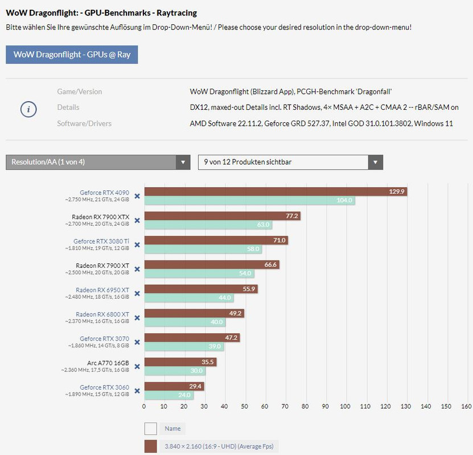Click the 58.0 fps bar for RTX 3080 Ti

[x=203, y=249]
